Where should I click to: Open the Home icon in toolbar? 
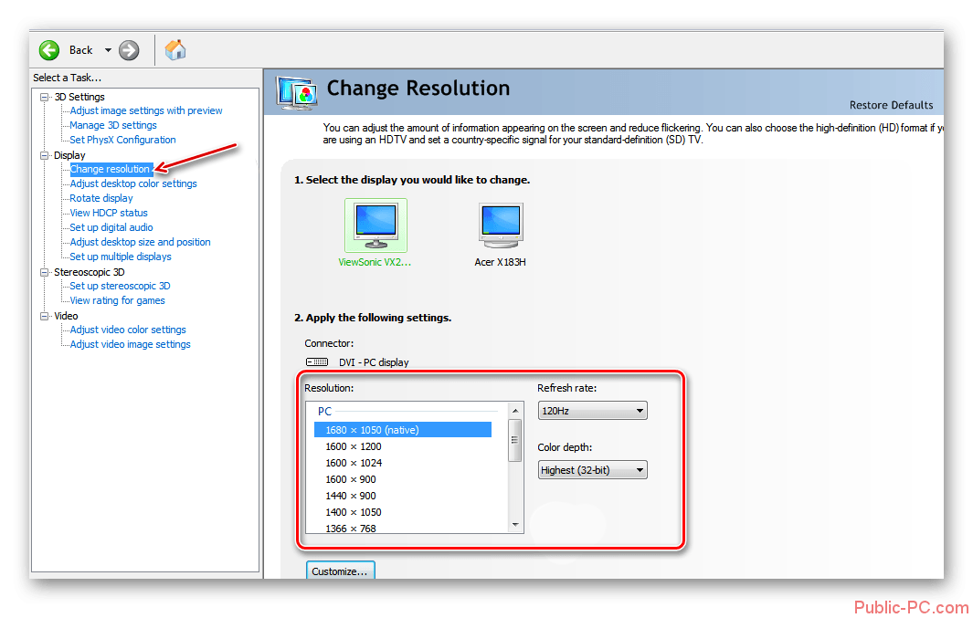click(x=175, y=50)
